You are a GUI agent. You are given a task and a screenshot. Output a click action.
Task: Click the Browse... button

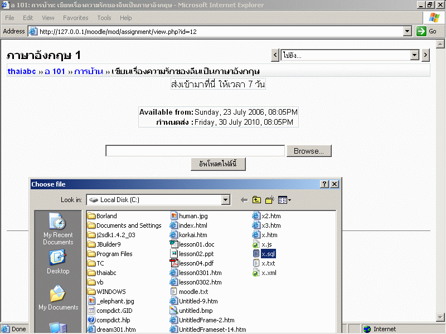pyautogui.click(x=309, y=151)
